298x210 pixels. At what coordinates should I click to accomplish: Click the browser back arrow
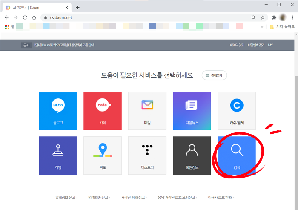pyautogui.click(x=6, y=17)
